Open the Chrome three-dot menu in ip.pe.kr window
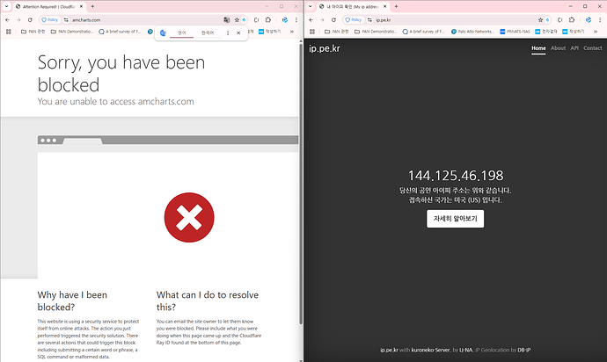Screen dimensions: 607x362 tap(600, 19)
